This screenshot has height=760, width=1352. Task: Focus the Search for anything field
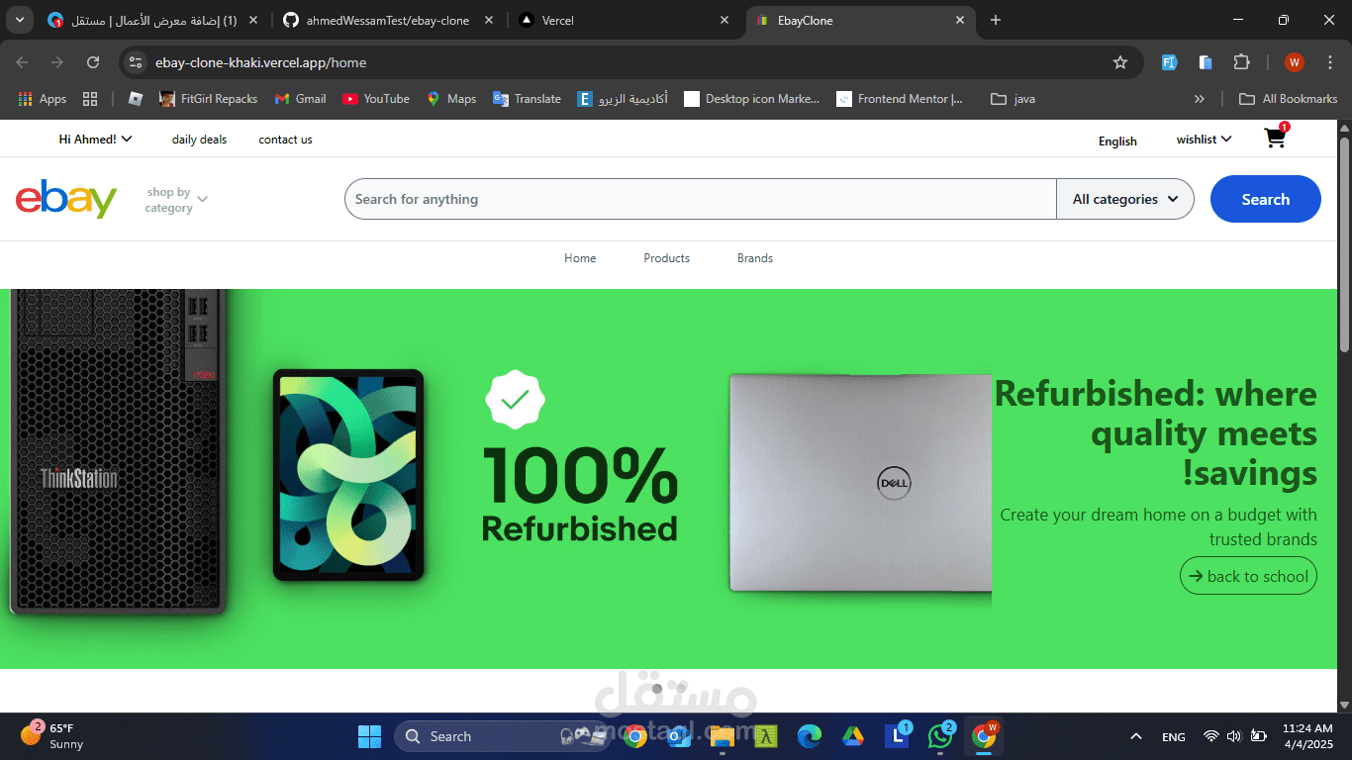click(x=701, y=199)
